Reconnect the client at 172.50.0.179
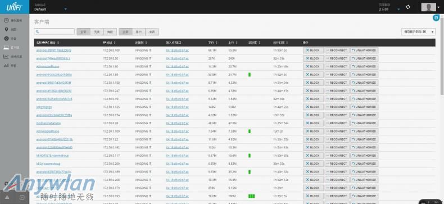The image size is (444, 204). click(337, 188)
